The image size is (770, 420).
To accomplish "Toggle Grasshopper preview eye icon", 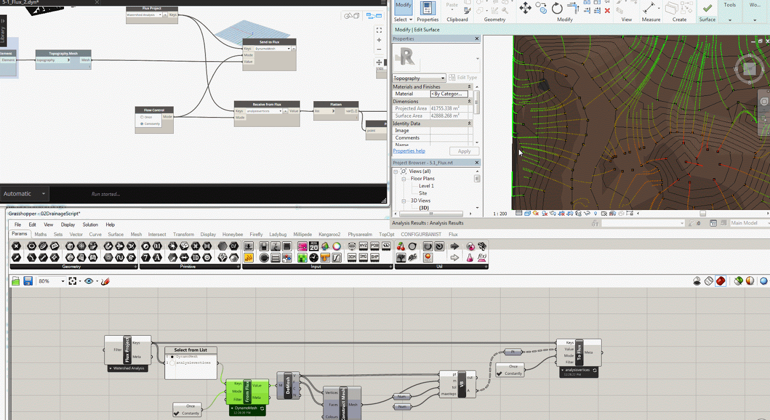I will click(89, 281).
